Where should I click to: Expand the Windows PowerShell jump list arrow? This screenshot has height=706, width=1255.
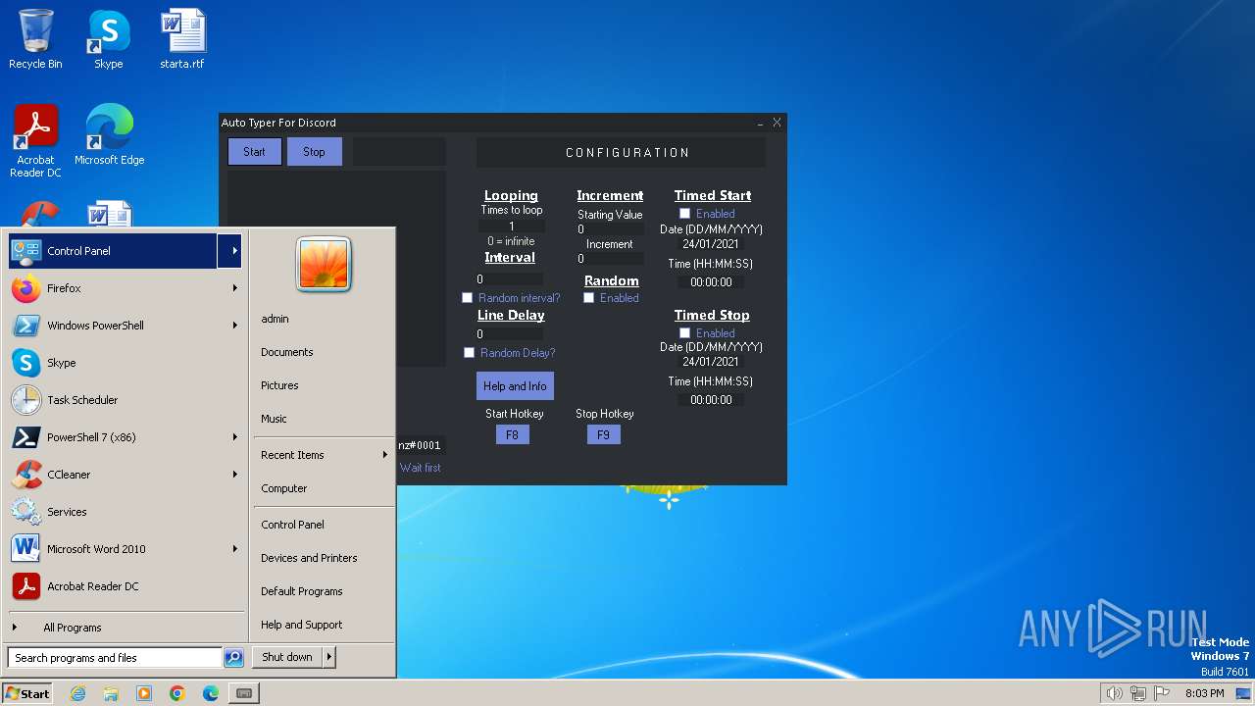pos(234,326)
